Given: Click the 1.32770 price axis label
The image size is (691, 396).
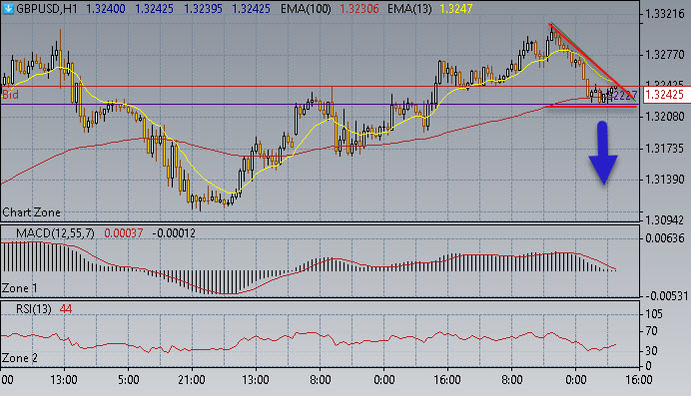Looking at the screenshot, I should 665,55.
